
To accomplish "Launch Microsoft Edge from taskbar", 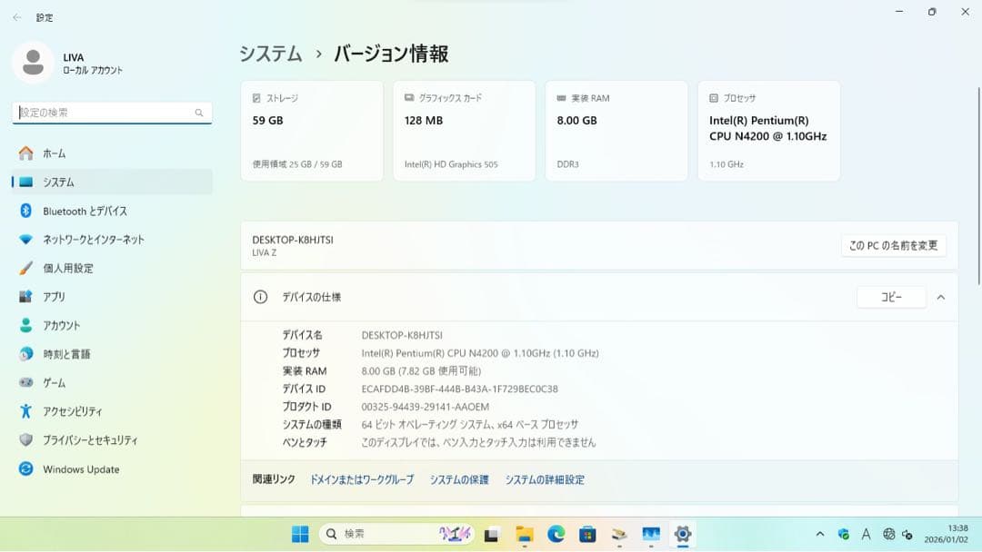I will (556, 534).
